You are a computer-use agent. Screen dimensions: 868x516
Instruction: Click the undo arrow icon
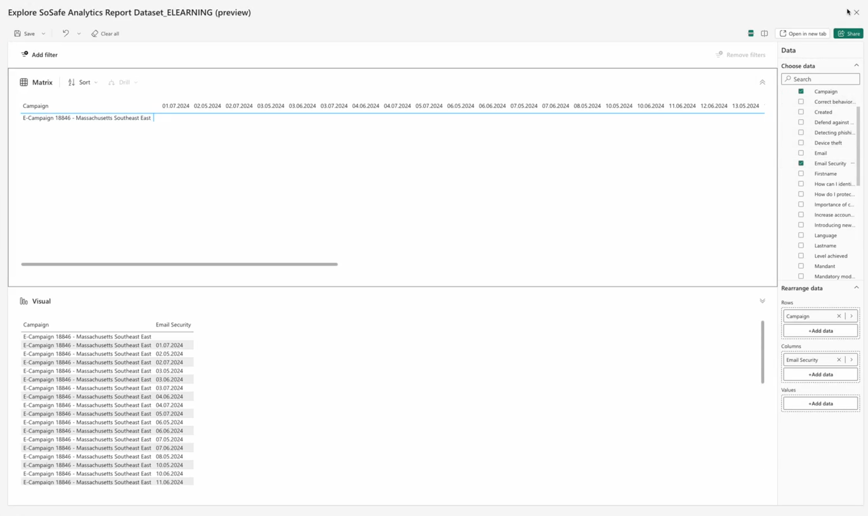tap(66, 34)
